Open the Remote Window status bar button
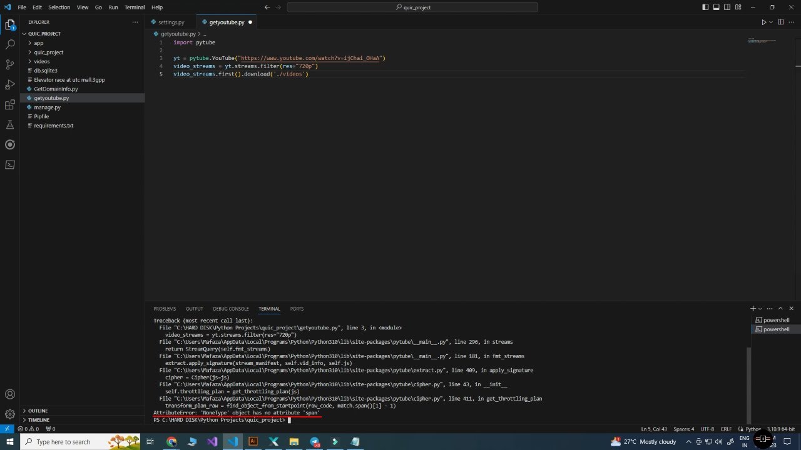This screenshot has width=801, height=450. point(6,429)
